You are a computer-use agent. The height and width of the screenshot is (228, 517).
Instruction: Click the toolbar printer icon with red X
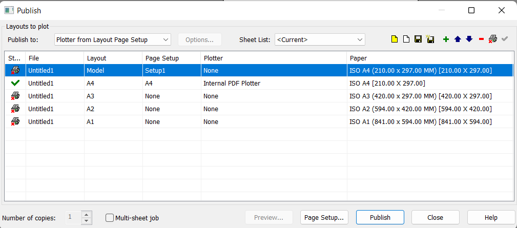tap(492, 39)
